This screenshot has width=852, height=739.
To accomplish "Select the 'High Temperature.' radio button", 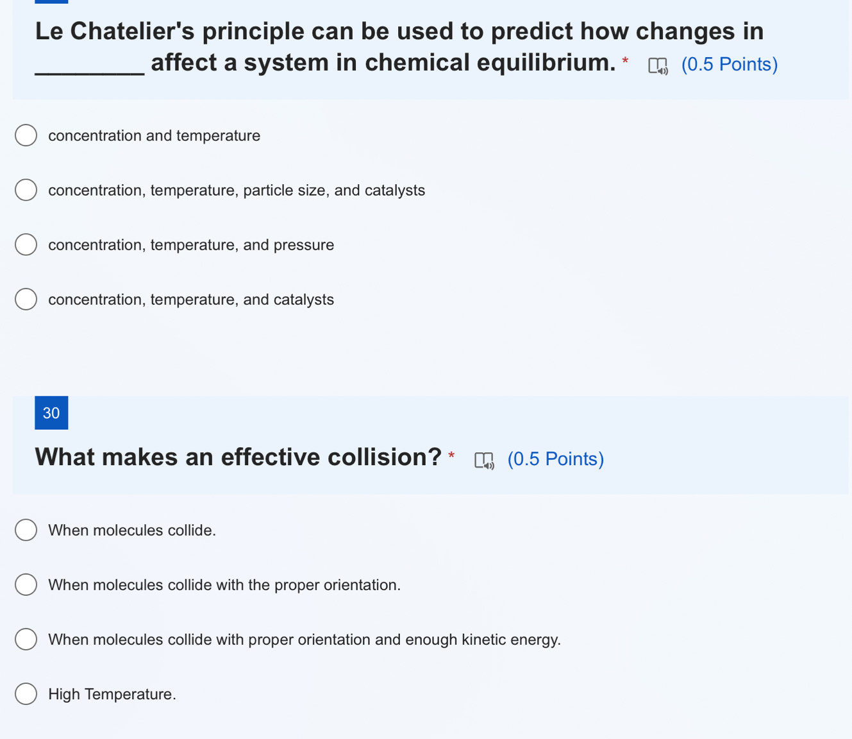I will [x=26, y=693].
